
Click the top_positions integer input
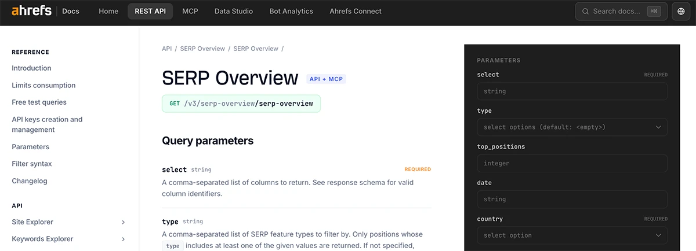[572, 163]
